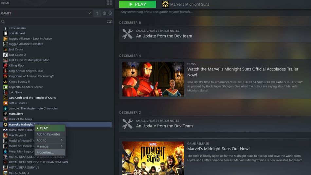Click the sort ascending arrow icon

(97, 13)
